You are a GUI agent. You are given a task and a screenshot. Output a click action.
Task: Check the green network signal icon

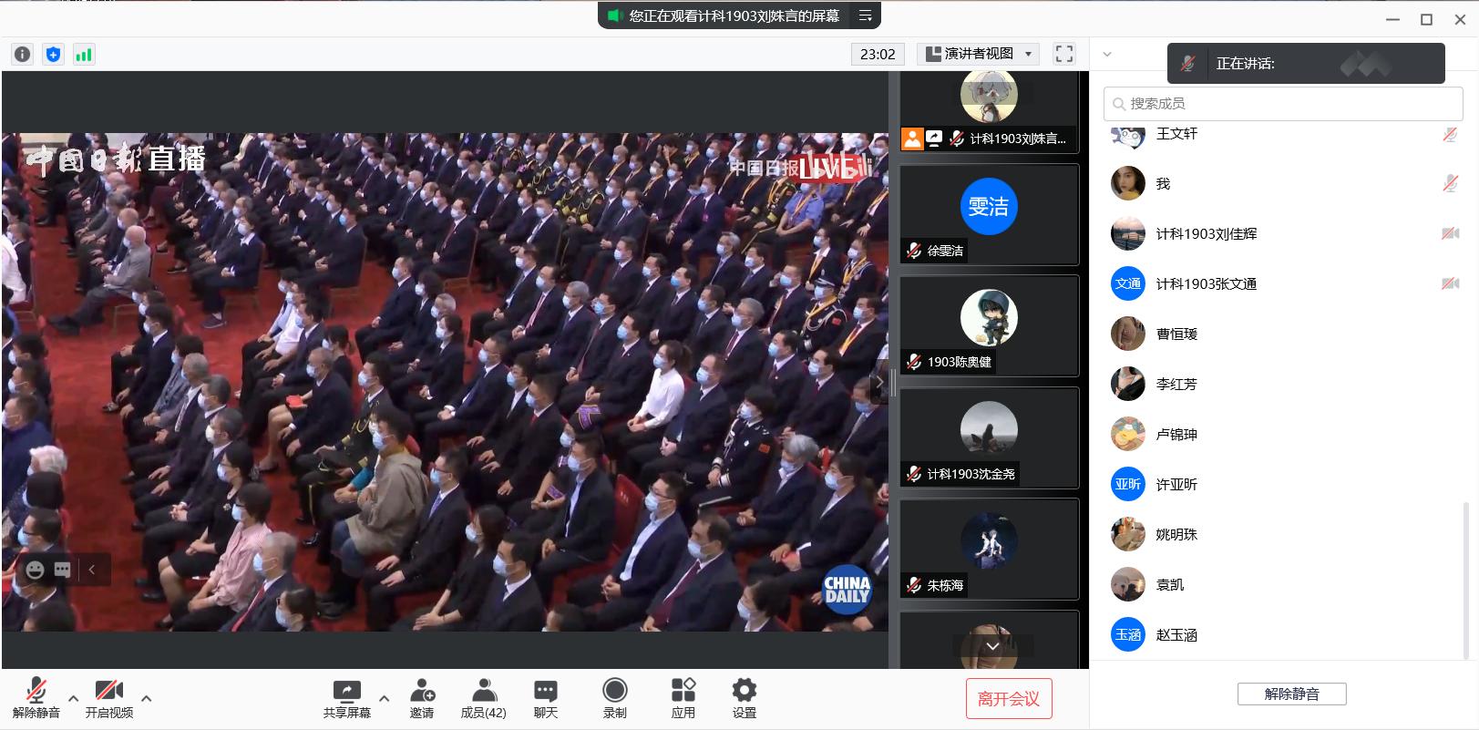tap(84, 55)
